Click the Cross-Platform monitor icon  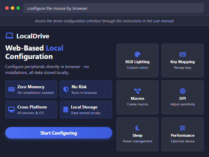pos(11,110)
